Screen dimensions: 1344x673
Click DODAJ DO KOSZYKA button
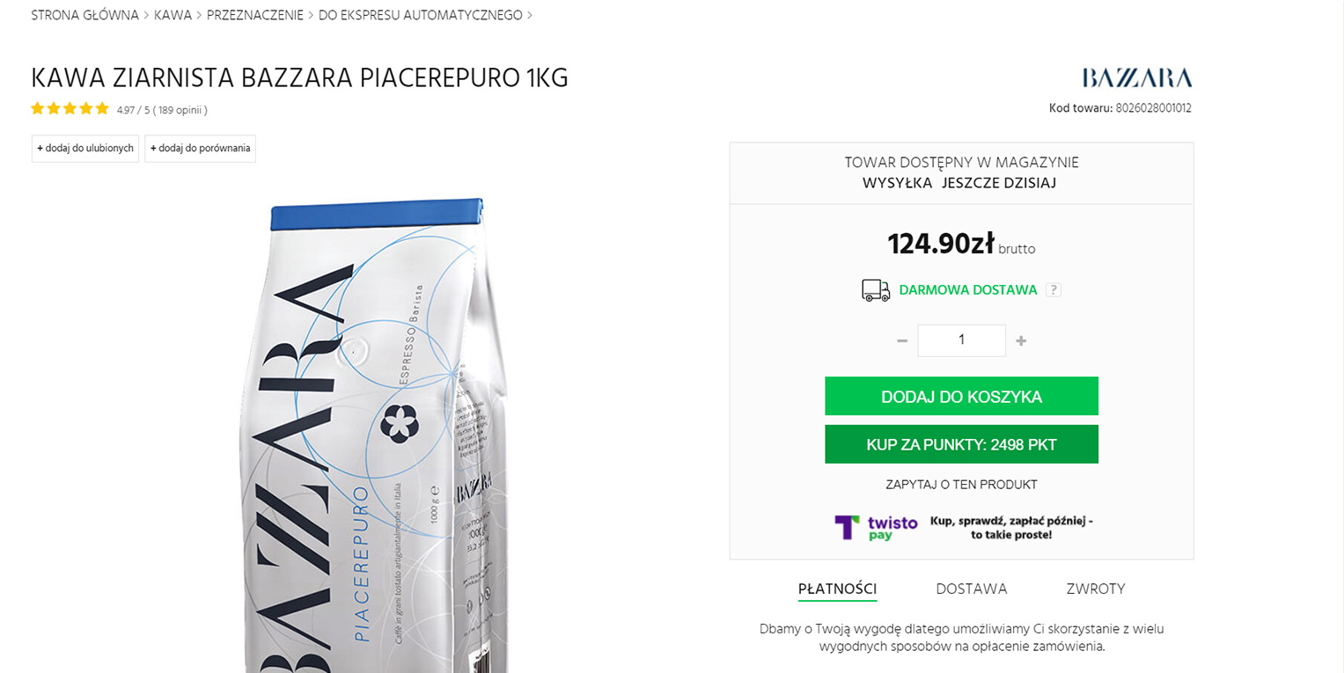pyautogui.click(x=961, y=396)
